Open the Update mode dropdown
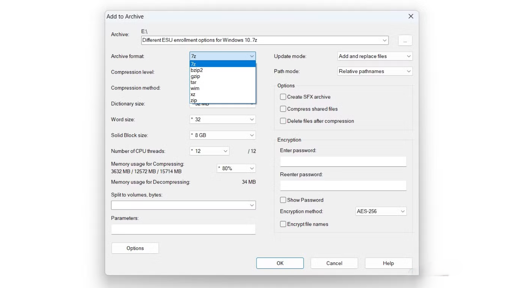 [x=375, y=56]
